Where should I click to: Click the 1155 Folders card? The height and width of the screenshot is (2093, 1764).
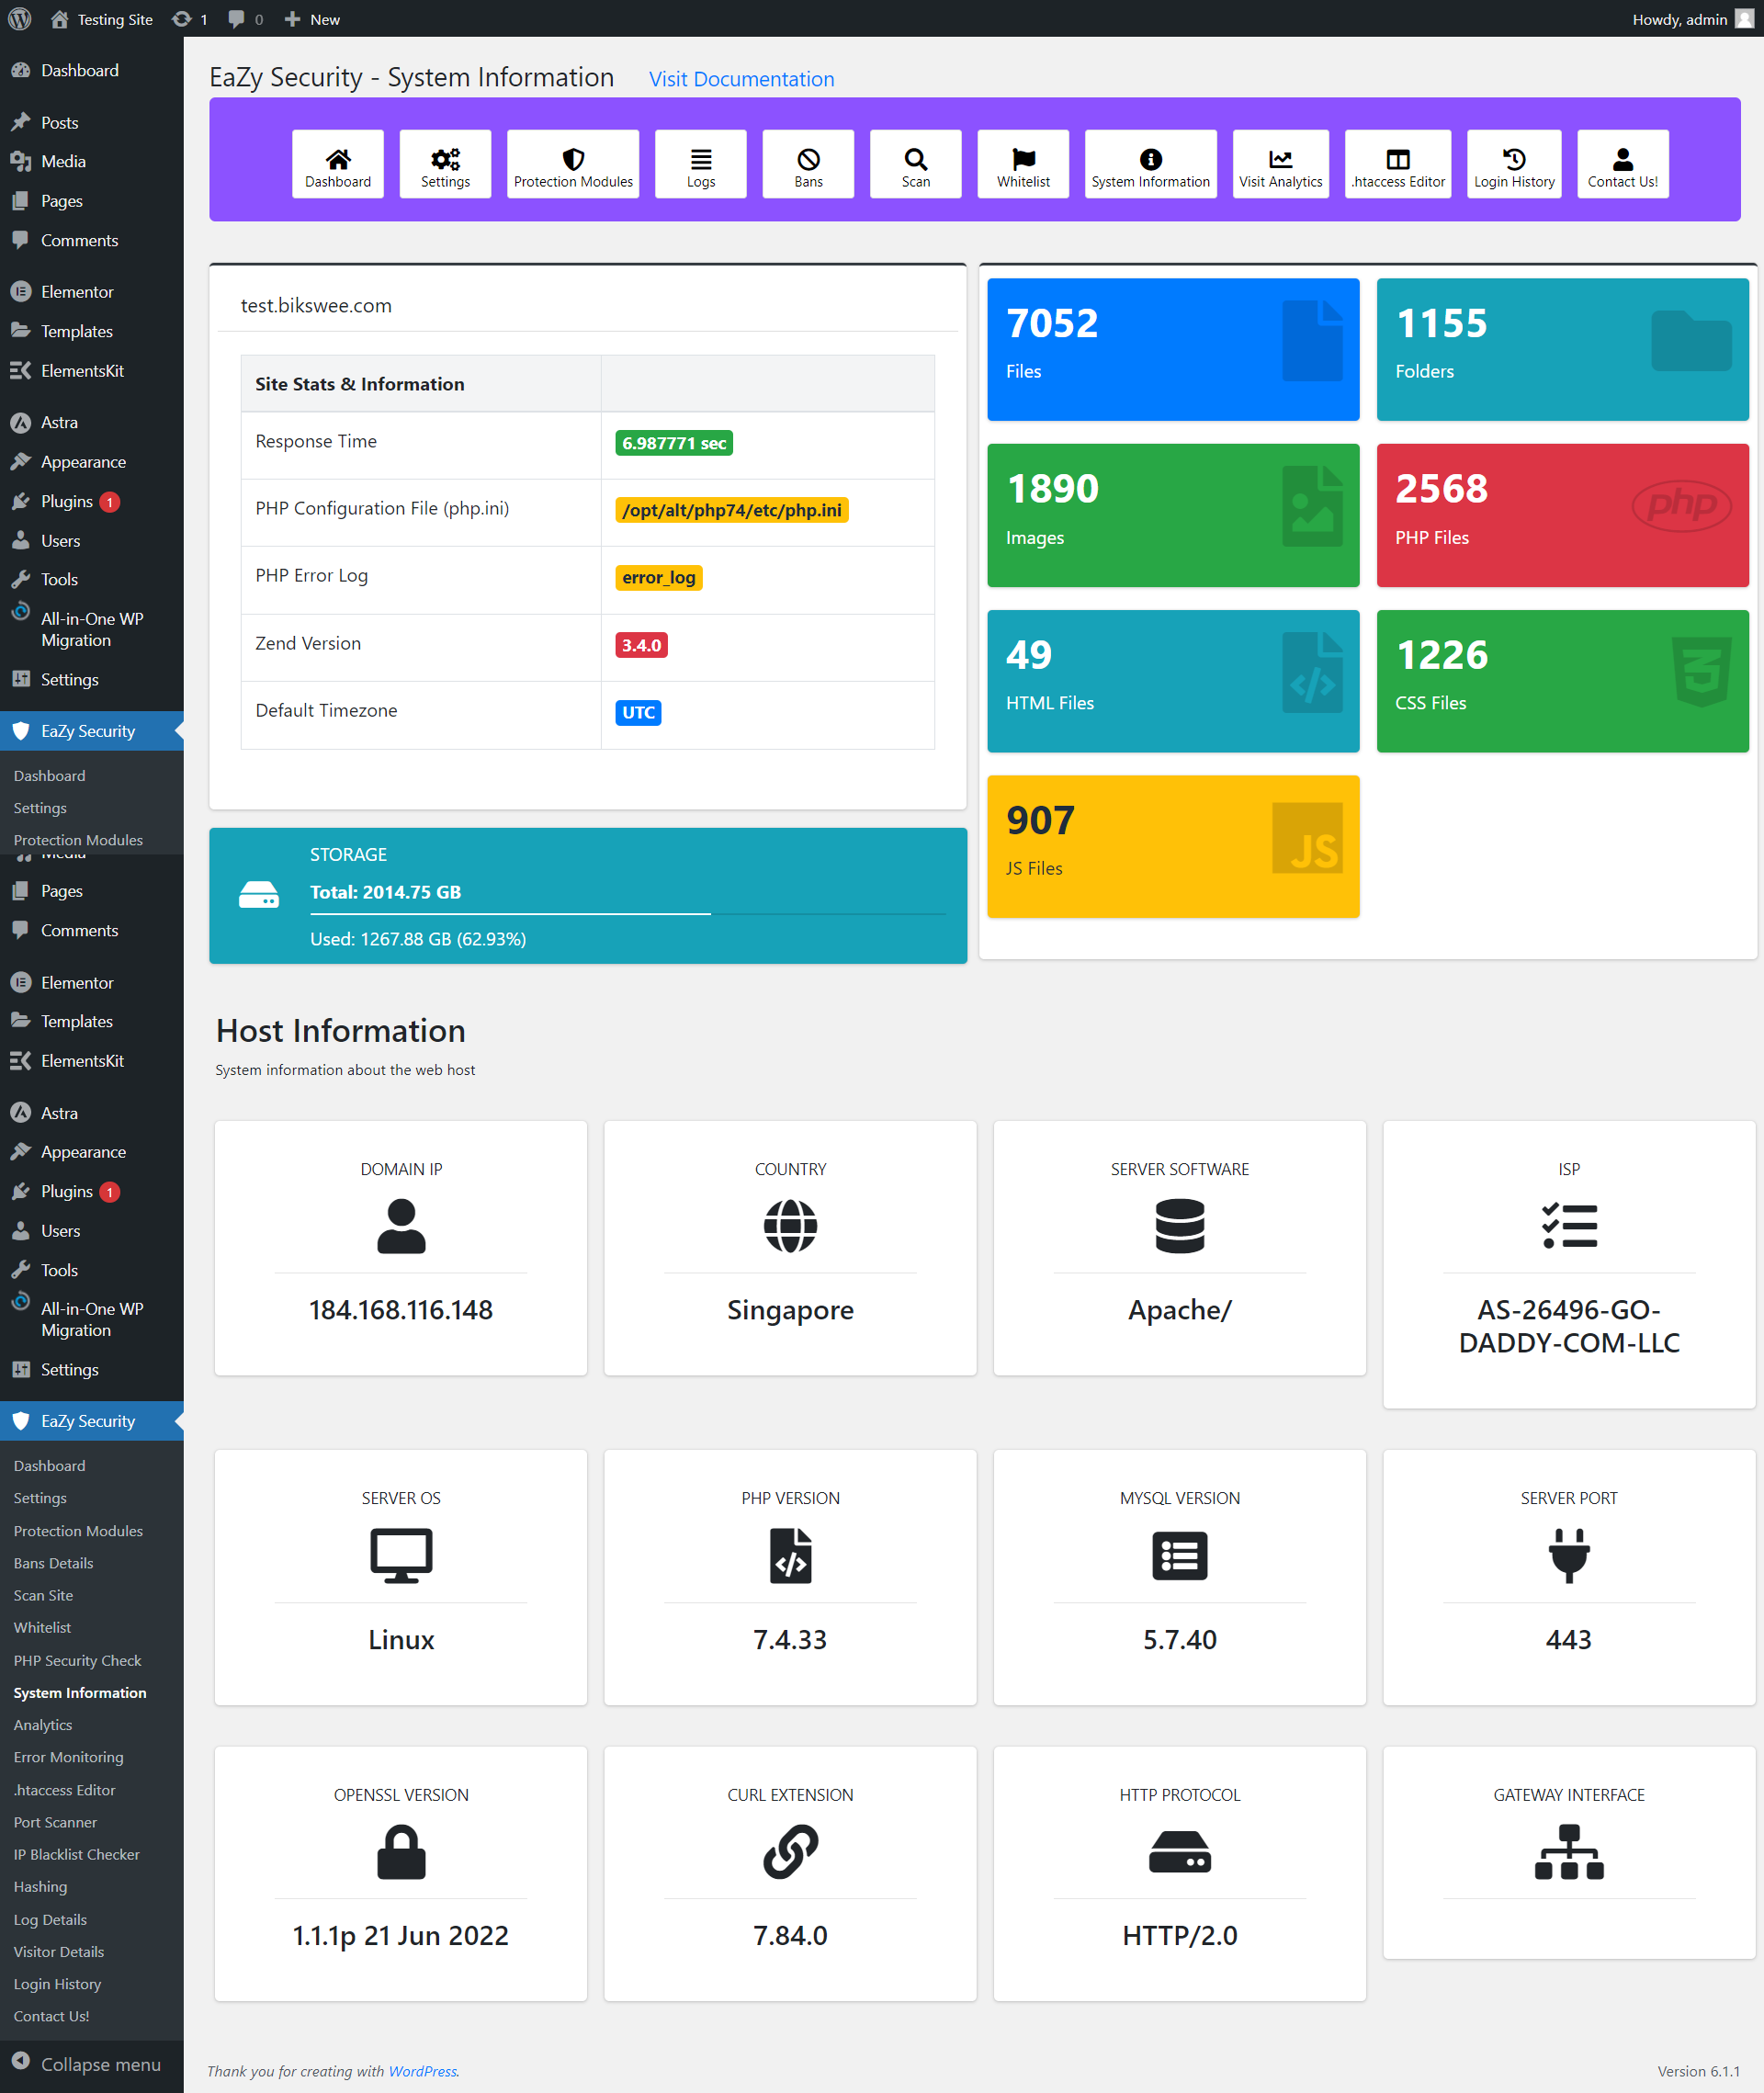click(1562, 349)
